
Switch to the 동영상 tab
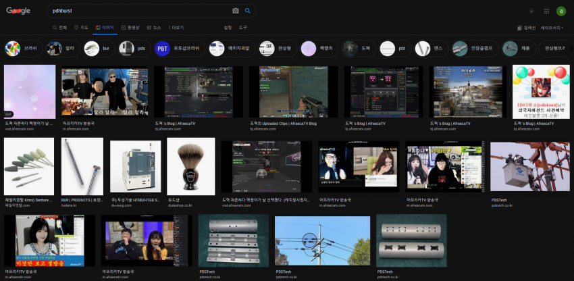coord(130,28)
